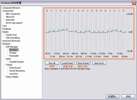This screenshot has width=137, height=100.
Task: Open ABX comparator settings
Action: coord(13,14)
